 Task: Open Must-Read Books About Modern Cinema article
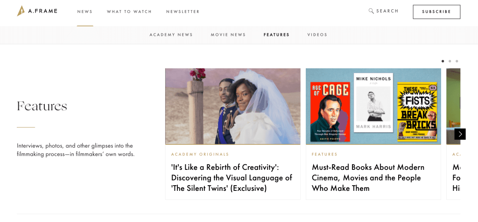pyautogui.click(x=368, y=177)
